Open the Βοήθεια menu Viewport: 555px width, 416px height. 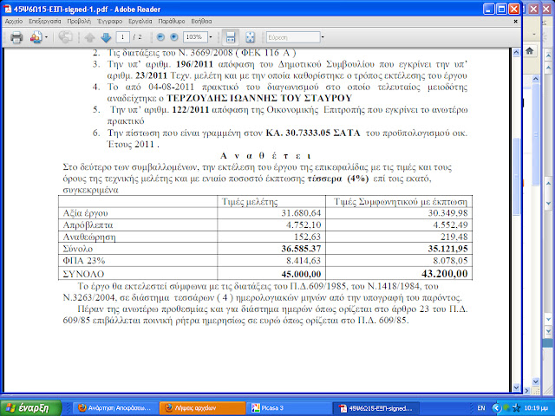tap(201, 21)
